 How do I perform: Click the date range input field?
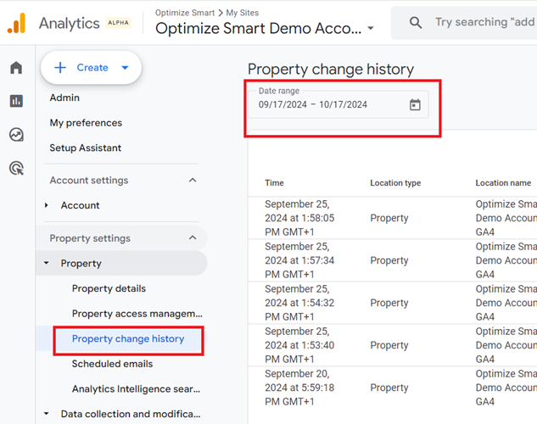338,104
